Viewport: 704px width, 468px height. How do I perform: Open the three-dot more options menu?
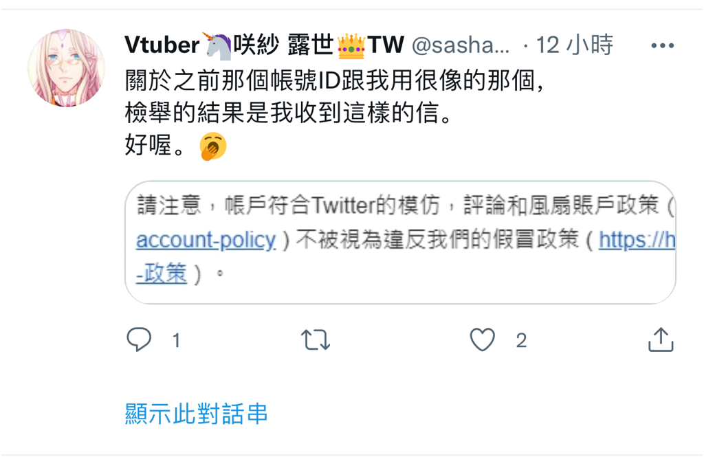coord(663,45)
